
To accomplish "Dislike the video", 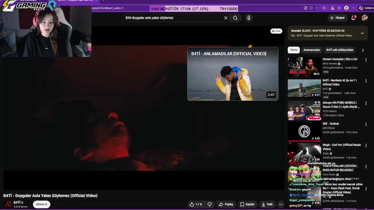I will point(209,204).
